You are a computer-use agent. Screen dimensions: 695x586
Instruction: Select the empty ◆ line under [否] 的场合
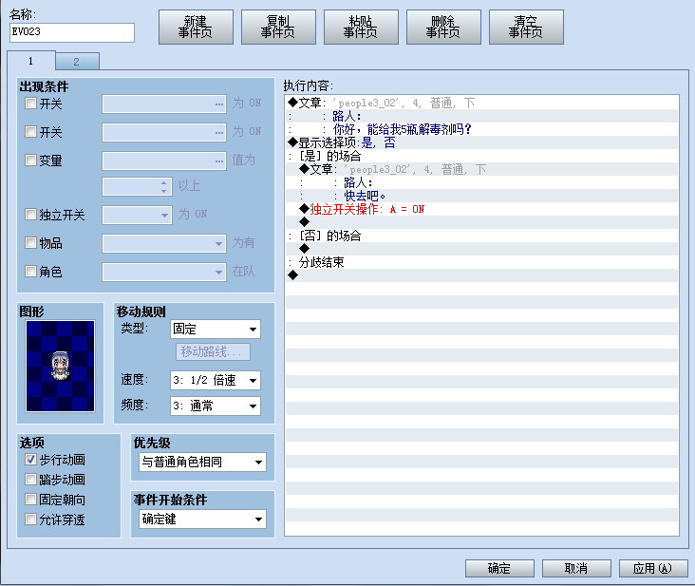pos(481,249)
